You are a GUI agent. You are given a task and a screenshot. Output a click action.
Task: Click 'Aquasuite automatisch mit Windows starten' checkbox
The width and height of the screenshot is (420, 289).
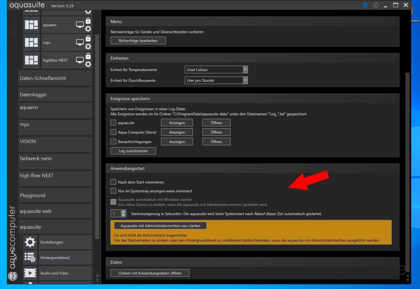[x=113, y=202]
